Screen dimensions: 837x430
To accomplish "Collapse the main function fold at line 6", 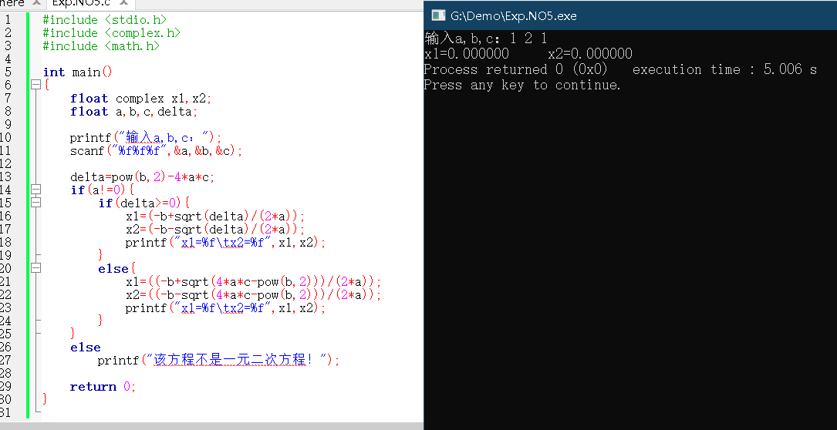I will click(35, 85).
